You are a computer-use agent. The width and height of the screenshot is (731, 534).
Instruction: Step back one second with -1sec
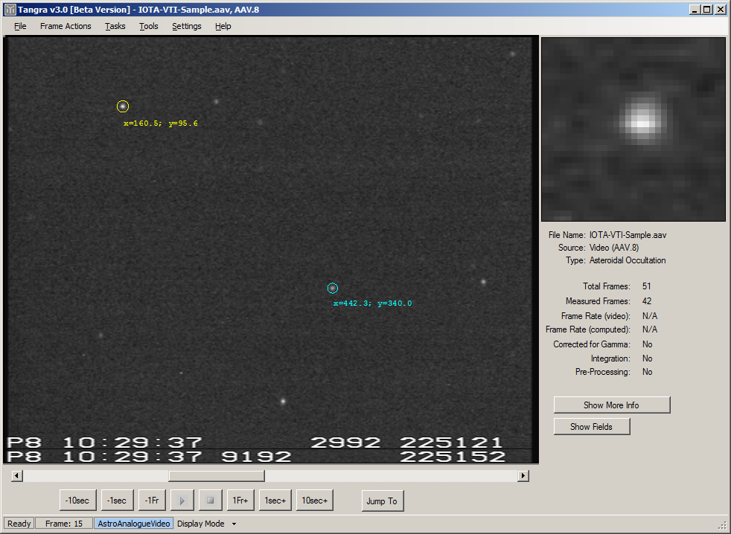(x=117, y=501)
